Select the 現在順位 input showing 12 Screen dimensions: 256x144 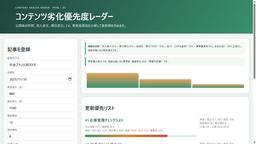pos(40,122)
